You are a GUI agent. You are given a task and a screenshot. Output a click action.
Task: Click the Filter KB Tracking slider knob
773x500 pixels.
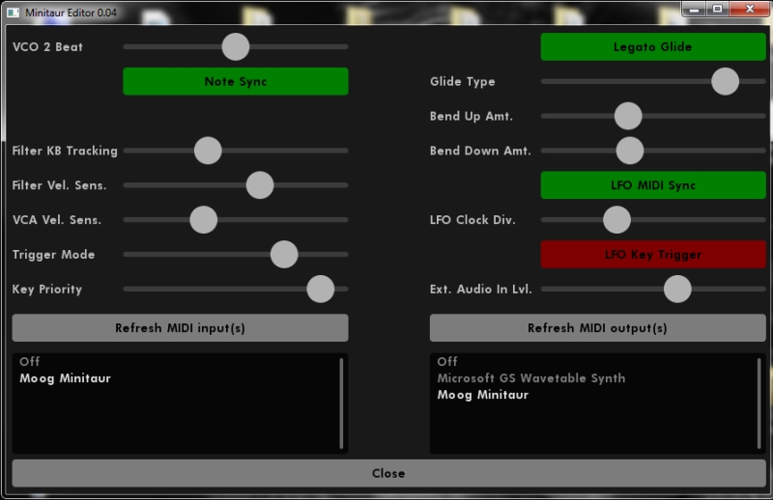[x=208, y=151]
